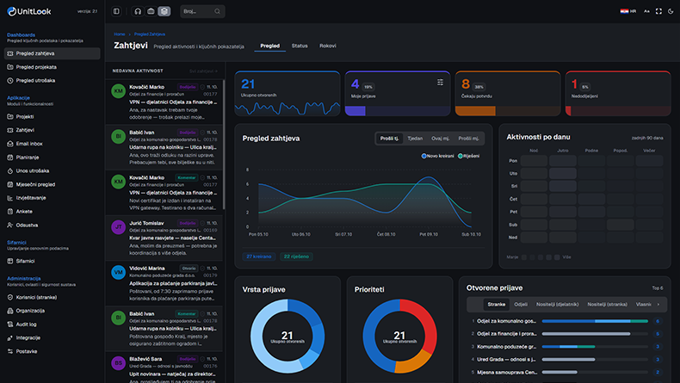
Task: Click the Nedodijeljeni card
Action: tap(618, 94)
